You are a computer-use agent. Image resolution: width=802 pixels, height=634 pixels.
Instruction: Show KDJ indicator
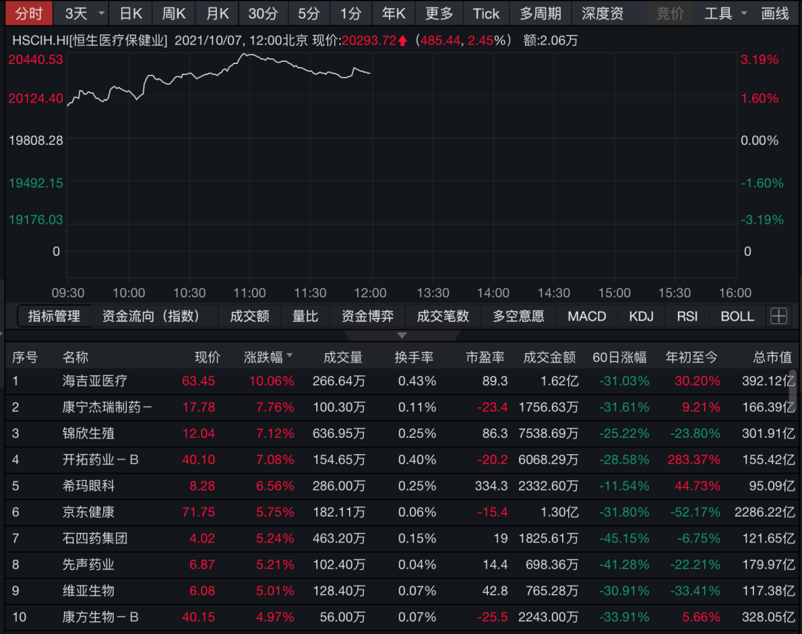(642, 316)
